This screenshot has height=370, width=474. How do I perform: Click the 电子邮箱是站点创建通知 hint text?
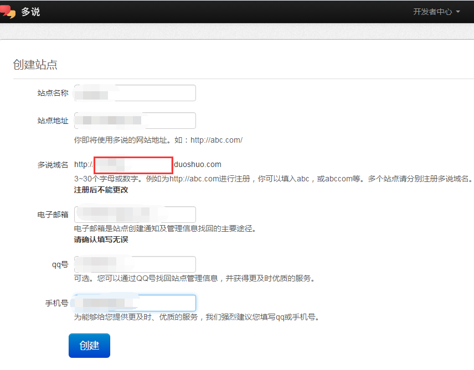166,228
